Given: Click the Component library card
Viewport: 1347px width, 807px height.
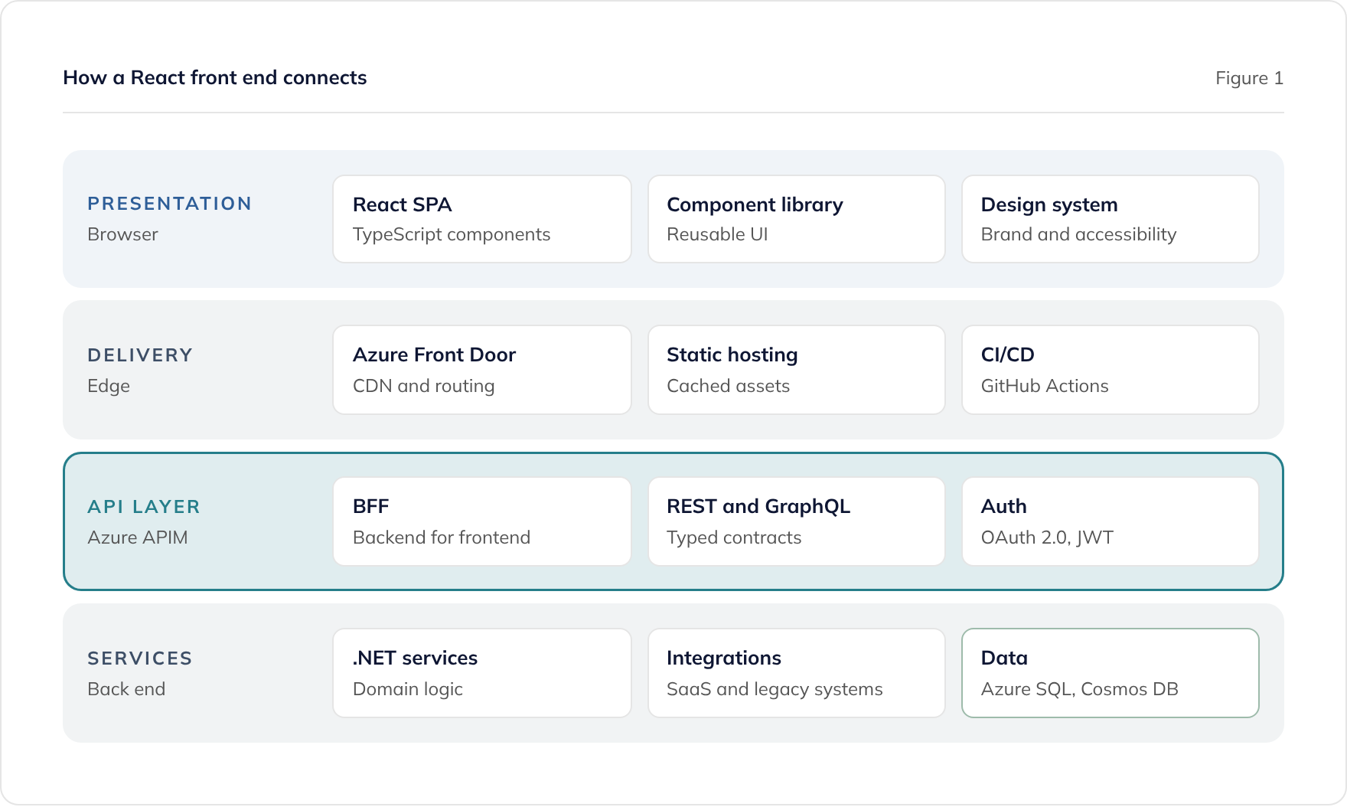Looking at the screenshot, I should pyautogui.click(x=797, y=219).
